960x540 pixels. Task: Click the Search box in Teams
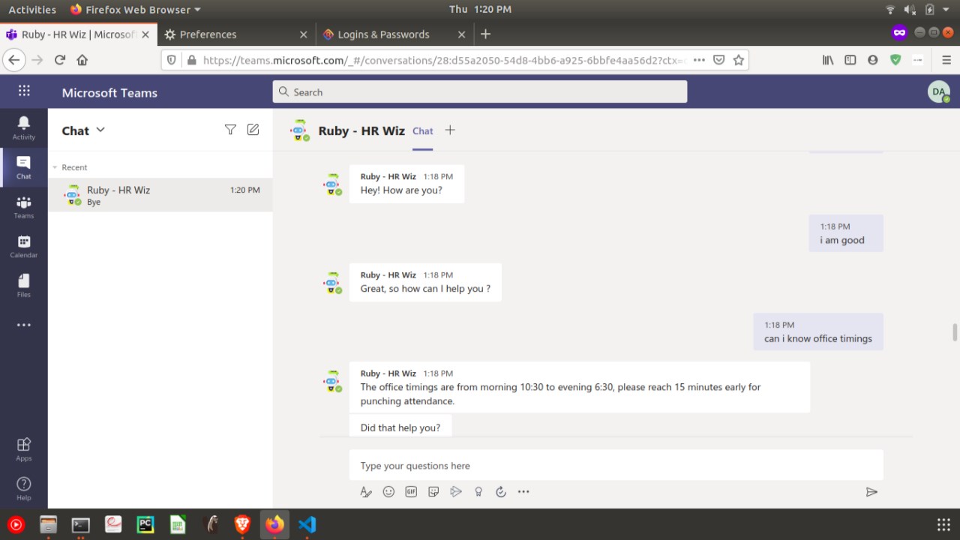tap(480, 91)
